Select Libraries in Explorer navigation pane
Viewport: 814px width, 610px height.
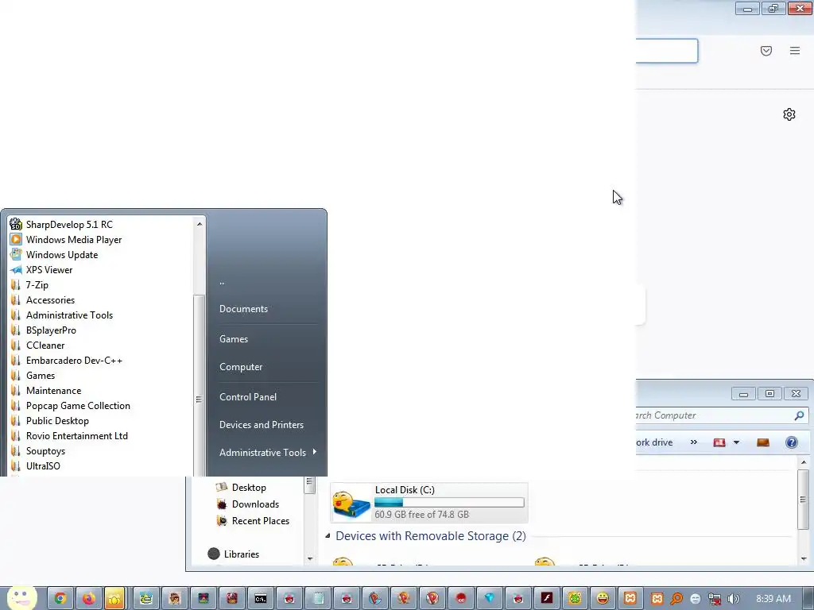click(234, 554)
